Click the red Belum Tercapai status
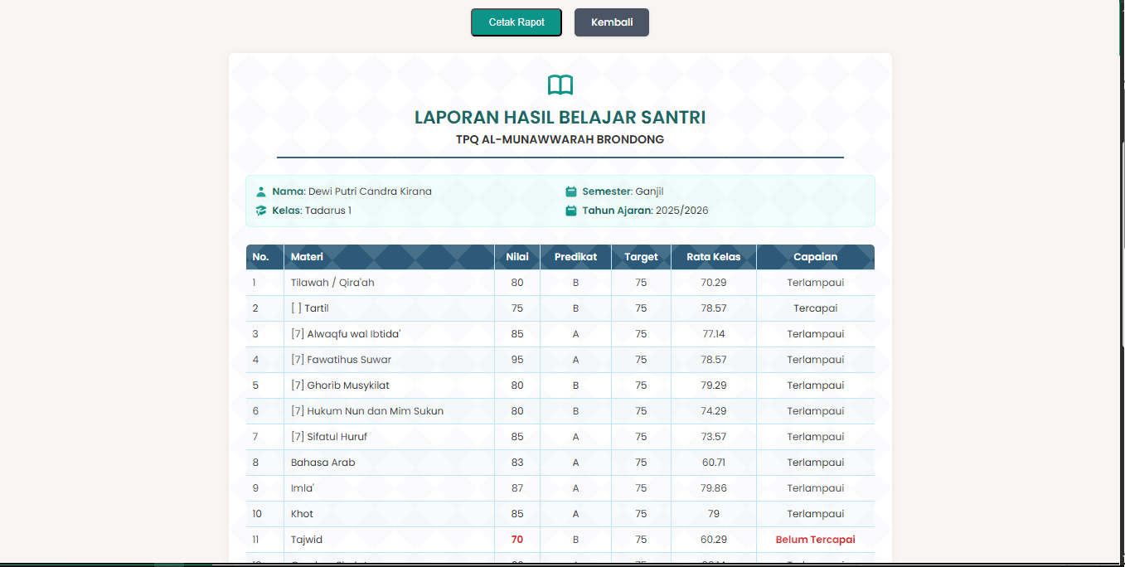This screenshot has height=567, width=1125. [x=815, y=540]
